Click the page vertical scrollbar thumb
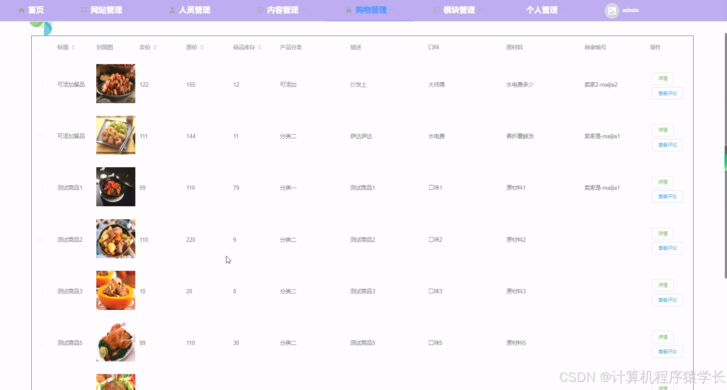Viewport: 727px width, 390px height. pyautogui.click(x=726, y=155)
